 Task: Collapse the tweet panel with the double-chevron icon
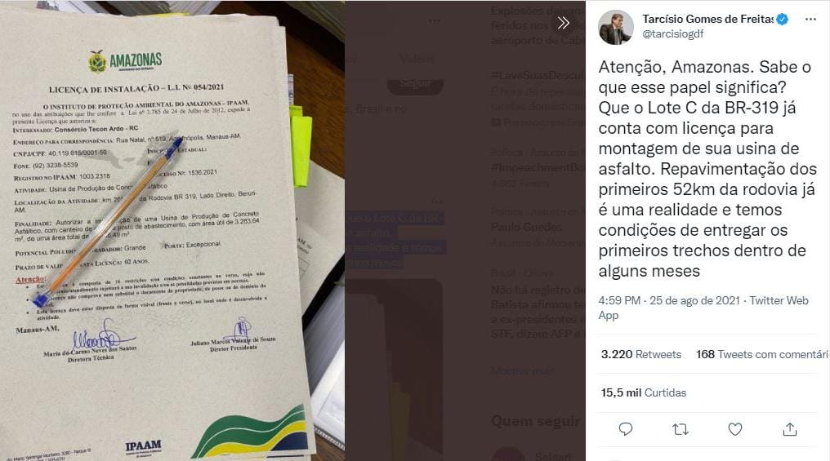coord(563,23)
